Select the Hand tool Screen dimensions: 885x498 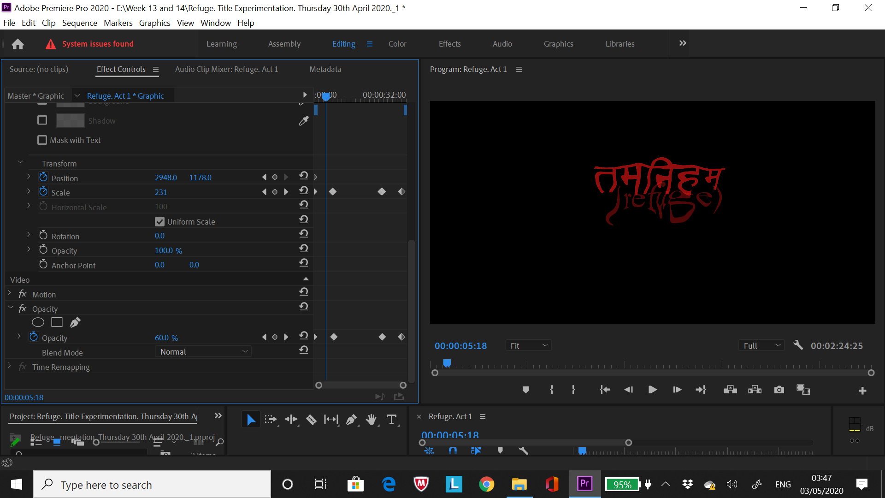pyautogui.click(x=372, y=420)
